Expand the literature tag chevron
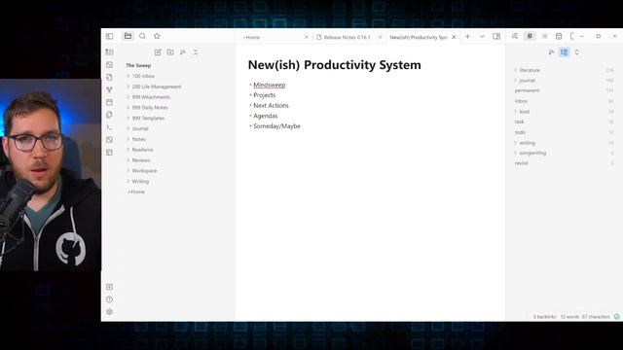The height and width of the screenshot is (350, 623). [516, 70]
